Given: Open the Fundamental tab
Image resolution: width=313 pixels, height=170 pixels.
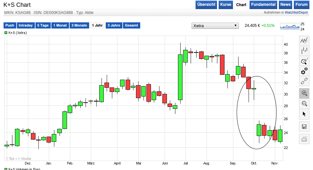Looking at the screenshot, I should click(x=263, y=5).
